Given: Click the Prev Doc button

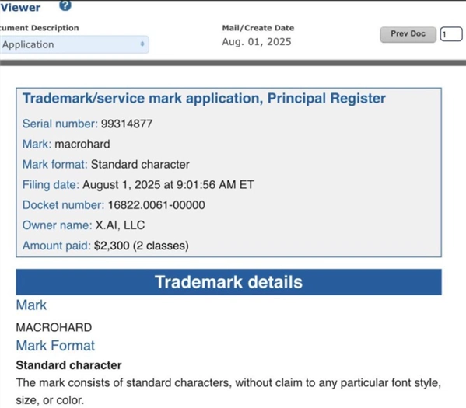Looking at the screenshot, I should [408, 34].
